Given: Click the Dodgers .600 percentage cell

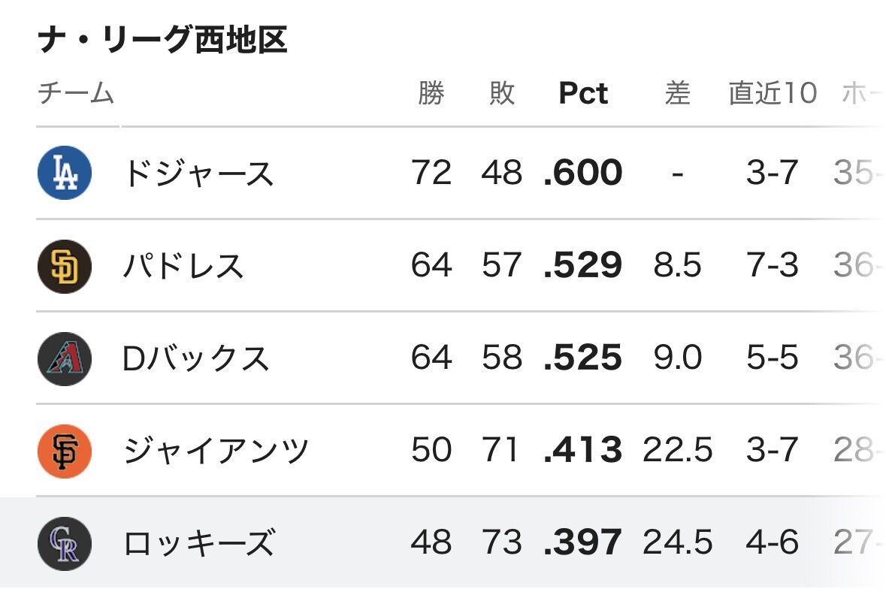Looking at the screenshot, I should pyautogui.click(x=582, y=173).
